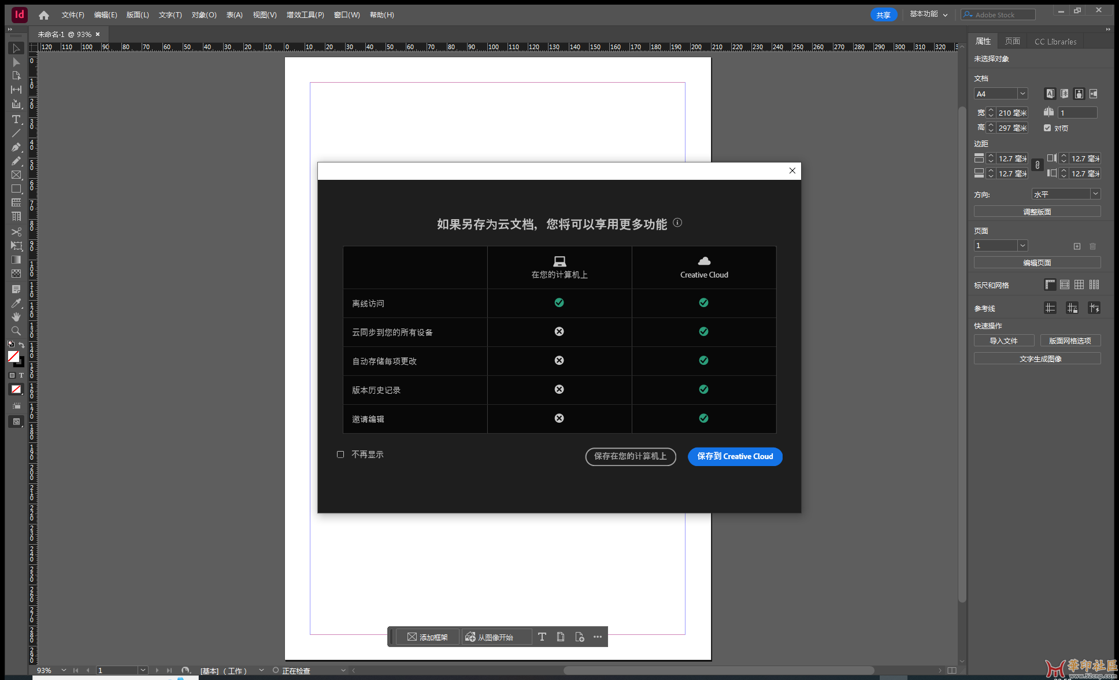
Task: Toggle show rulers in 标尺和网格
Action: point(1050,284)
